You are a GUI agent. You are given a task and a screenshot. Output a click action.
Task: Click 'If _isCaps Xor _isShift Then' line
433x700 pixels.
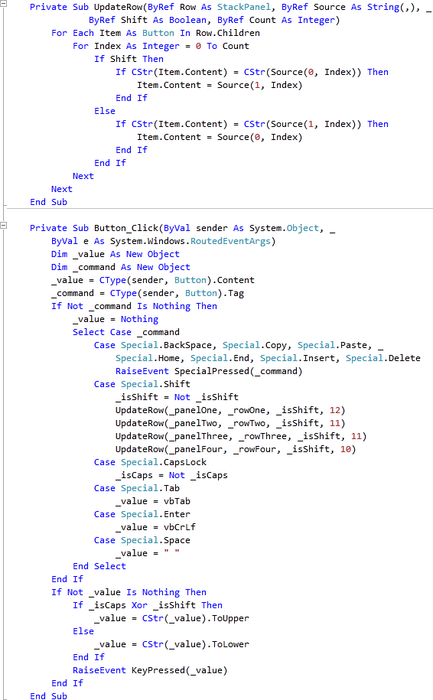coord(148,605)
